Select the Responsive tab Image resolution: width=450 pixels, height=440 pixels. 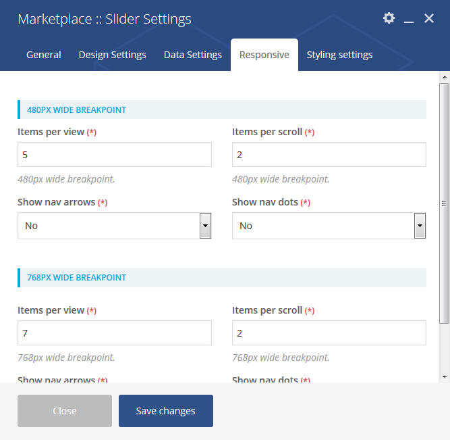pyautogui.click(x=264, y=55)
